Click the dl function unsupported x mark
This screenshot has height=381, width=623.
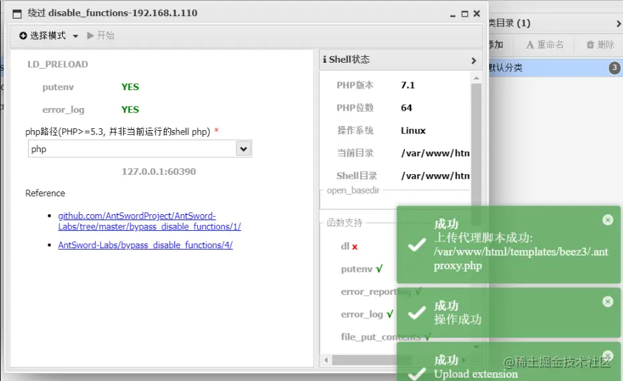point(355,247)
